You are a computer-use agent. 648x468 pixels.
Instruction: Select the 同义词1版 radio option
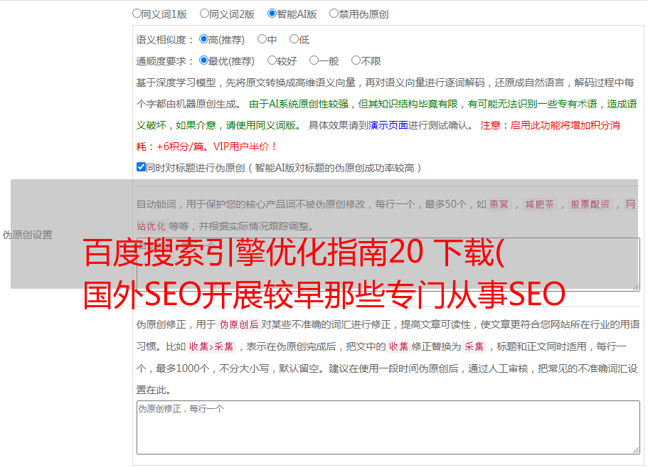click(x=137, y=14)
